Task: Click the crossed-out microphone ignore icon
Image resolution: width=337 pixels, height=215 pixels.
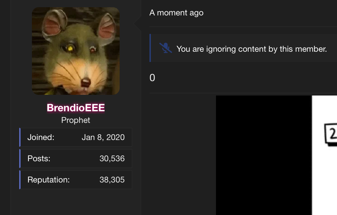Action: tap(166, 48)
